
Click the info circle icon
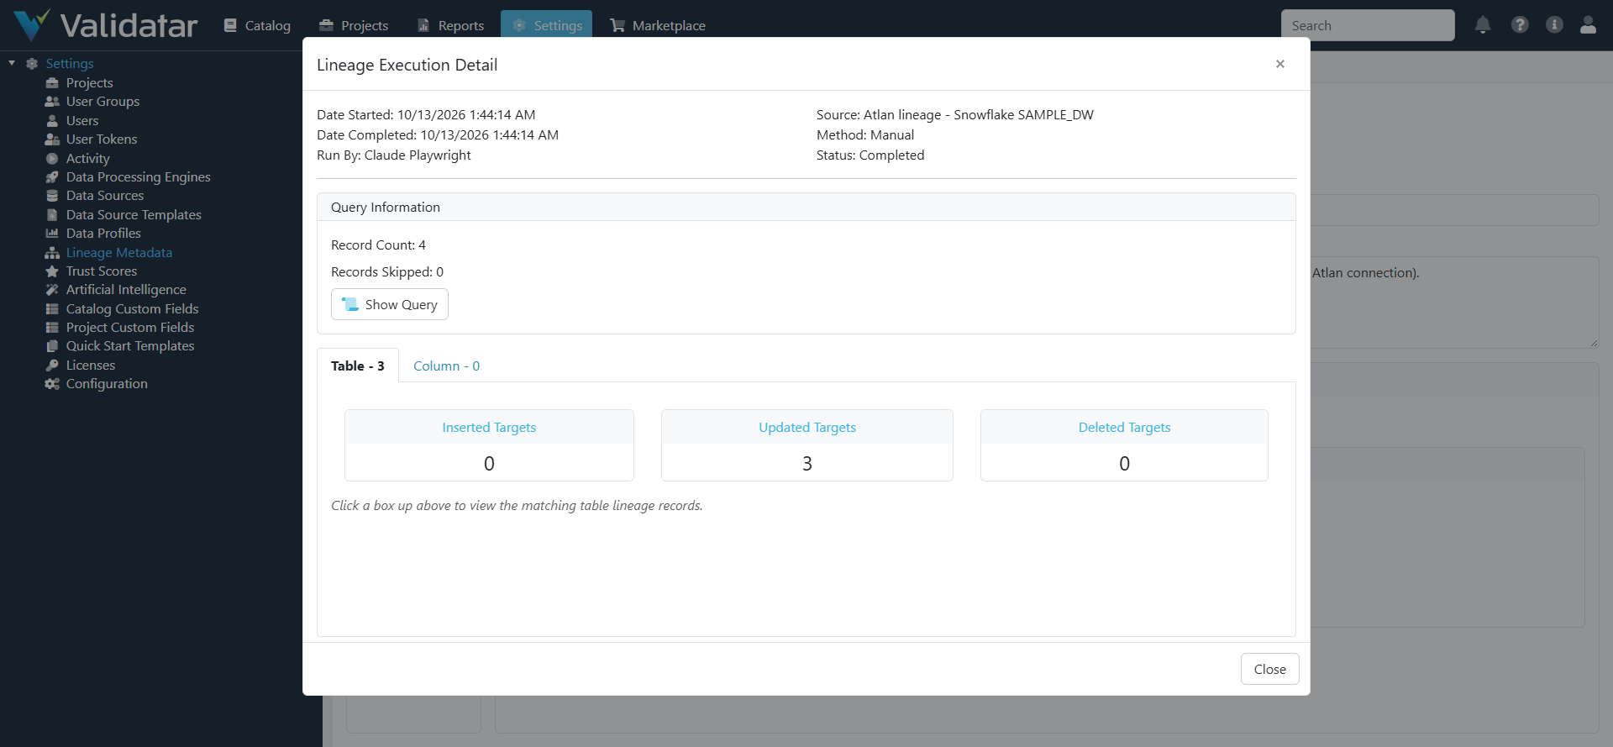click(x=1554, y=25)
